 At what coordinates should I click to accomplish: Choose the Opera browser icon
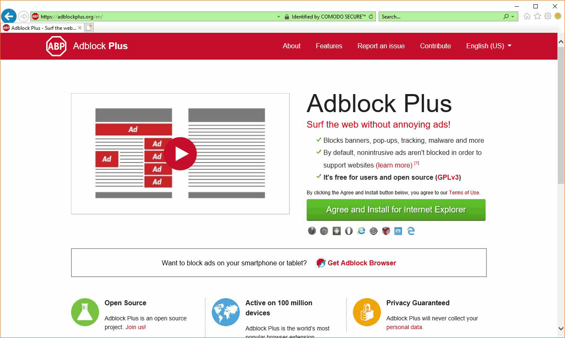click(x=349, y=231)
